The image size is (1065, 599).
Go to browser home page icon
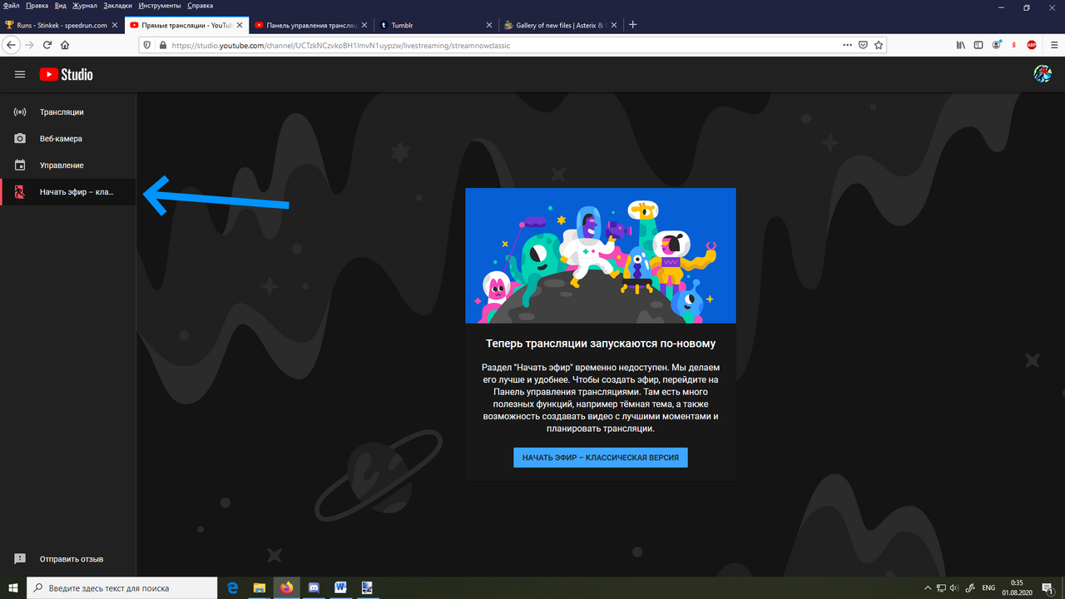point(65,45)
